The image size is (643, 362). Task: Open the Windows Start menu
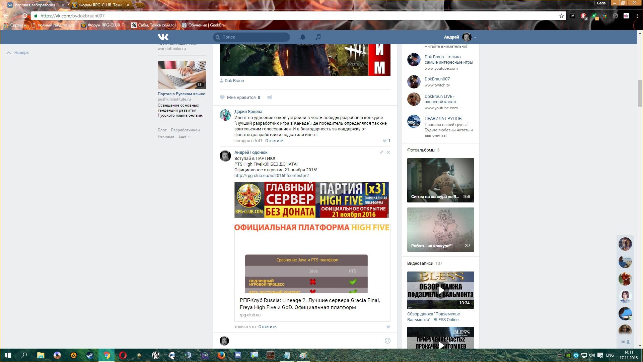point(8,355)
